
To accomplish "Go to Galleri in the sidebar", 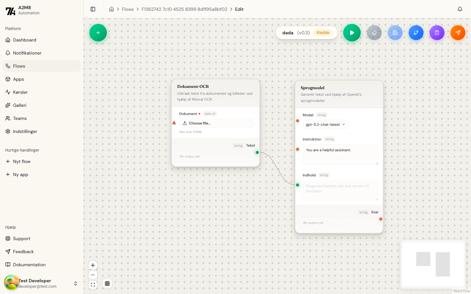I will point(20,105).
